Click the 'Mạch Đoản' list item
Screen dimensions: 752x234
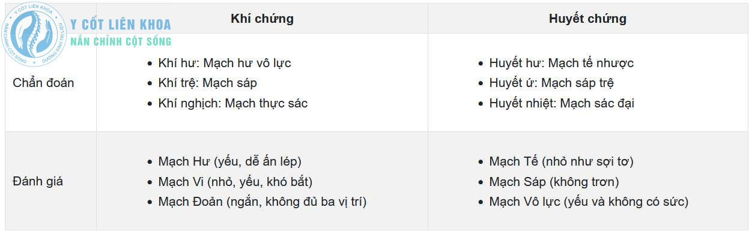262,202
